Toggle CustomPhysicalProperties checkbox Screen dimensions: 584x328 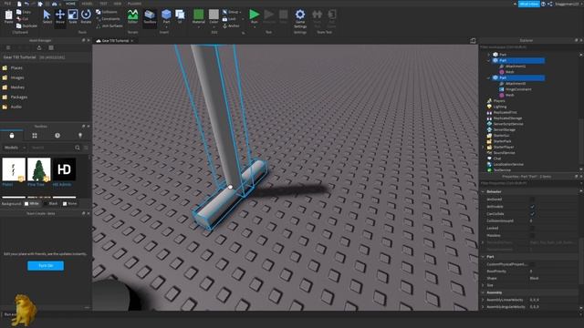coord(532,264)
